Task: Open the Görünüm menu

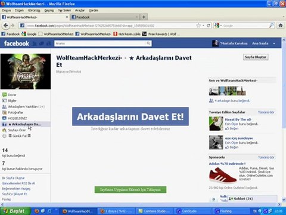Action: 34,10
